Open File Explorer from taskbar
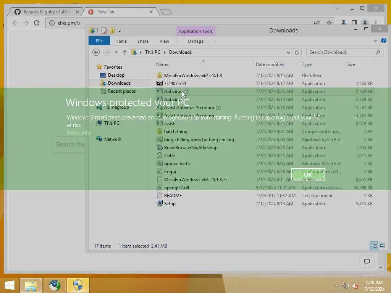This screenshot has width=391, height=293. 31,285
